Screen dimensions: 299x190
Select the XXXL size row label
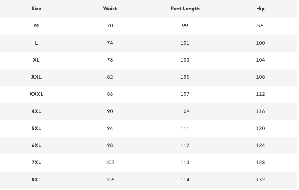click(36, 94)
